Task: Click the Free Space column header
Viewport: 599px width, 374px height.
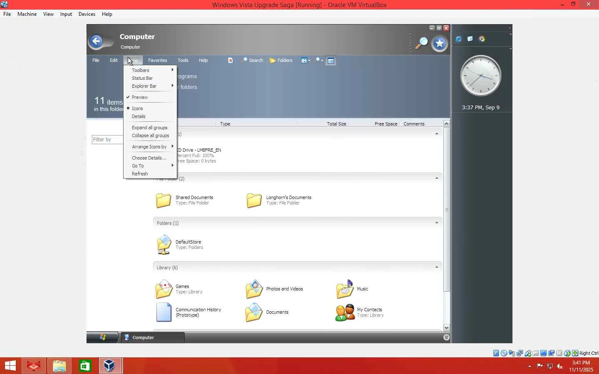Action: pyautogui.click(x=374, y=124)
